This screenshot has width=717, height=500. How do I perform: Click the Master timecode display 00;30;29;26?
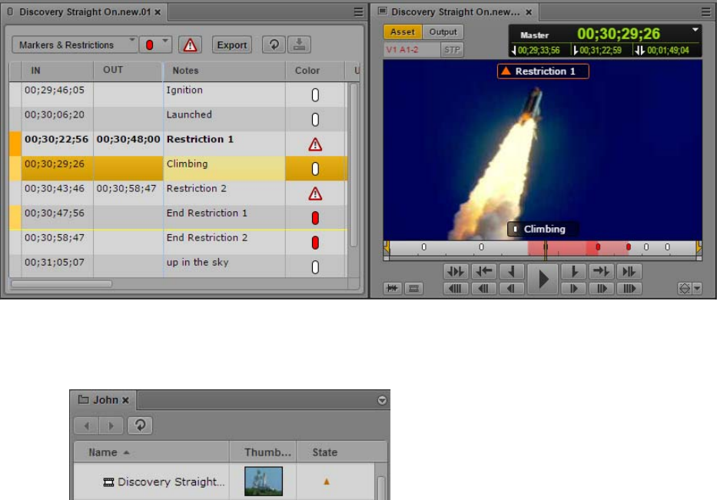[618, 34]
